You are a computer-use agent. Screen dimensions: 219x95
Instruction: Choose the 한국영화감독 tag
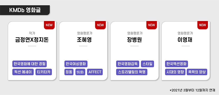coord(127,64)
